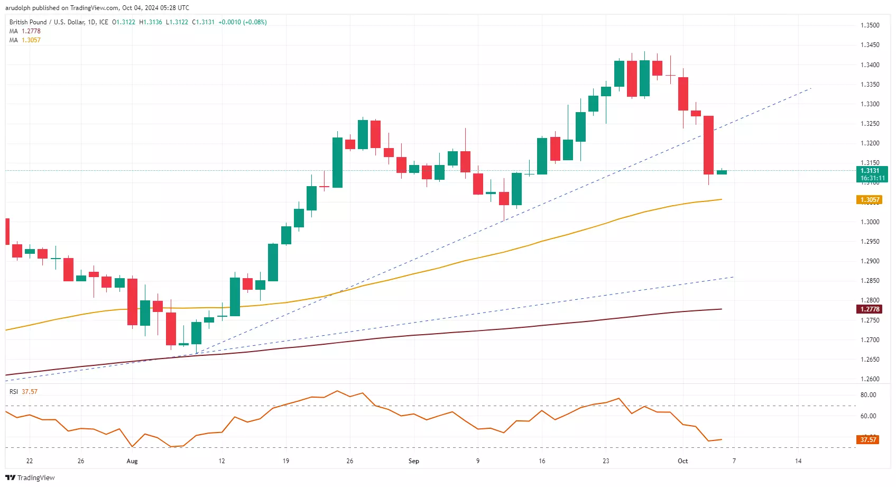896x487 pixels.
Task: Click the 1.3350 price axis label
Action: click(870, 85)
